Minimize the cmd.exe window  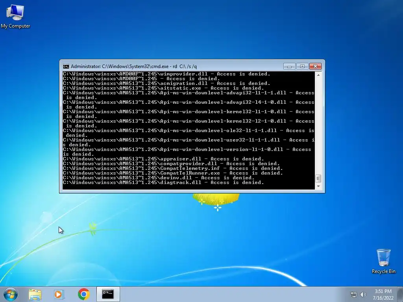pyautogui.click(x=289, y=66)
